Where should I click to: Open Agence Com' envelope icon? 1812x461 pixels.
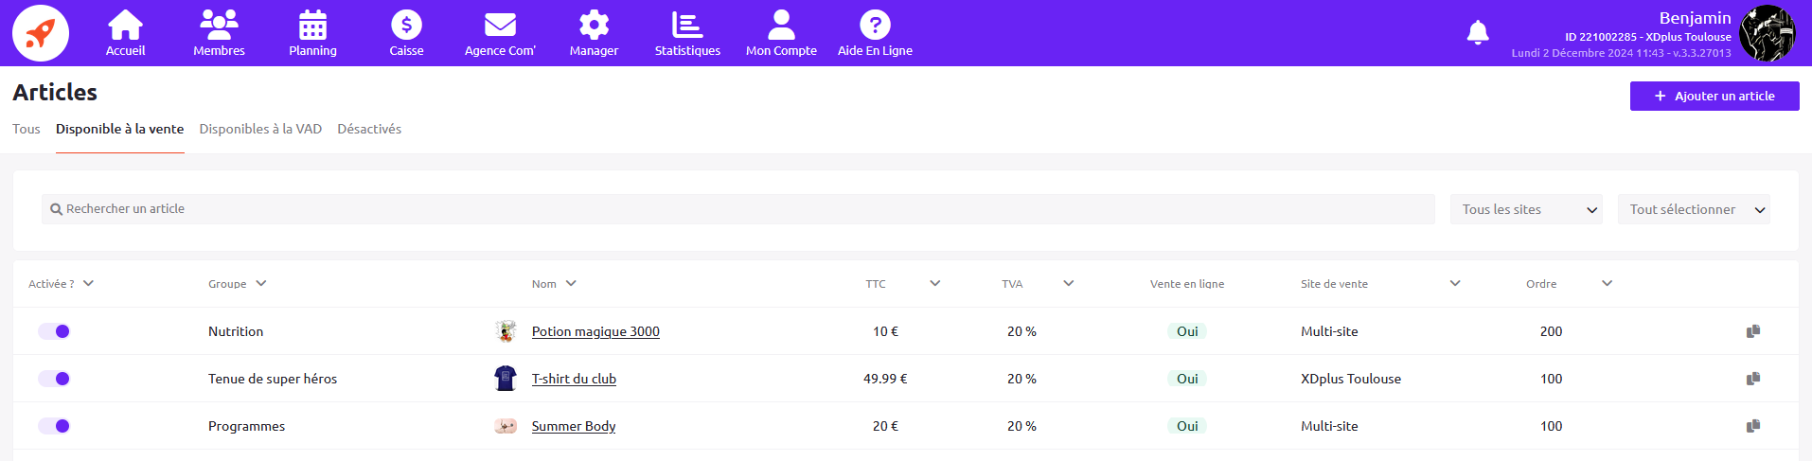500,26
